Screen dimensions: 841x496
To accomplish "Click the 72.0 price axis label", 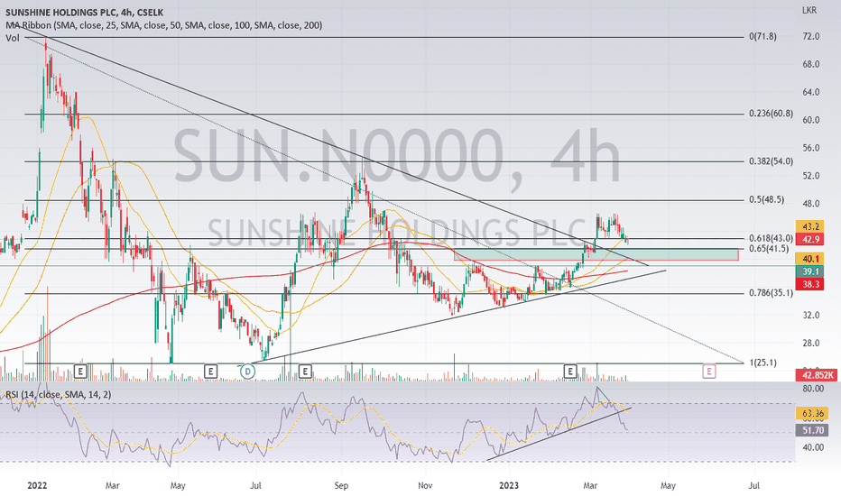I will coord(811,36).
